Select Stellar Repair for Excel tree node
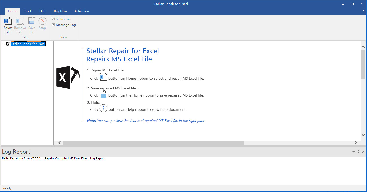367x192 pixels. click(28, 44)
